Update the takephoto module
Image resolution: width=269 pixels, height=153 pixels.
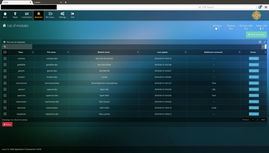(254, 114)
